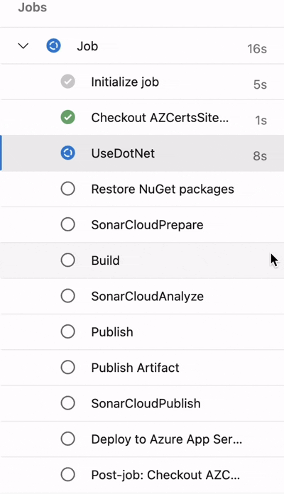Click the Jobs heading
Viewport: 284px width, 494px height.
tap(33, 7)
